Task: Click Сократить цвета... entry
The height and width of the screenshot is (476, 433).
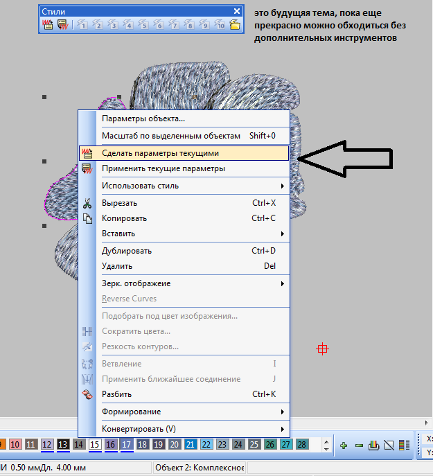Action: 184,331
